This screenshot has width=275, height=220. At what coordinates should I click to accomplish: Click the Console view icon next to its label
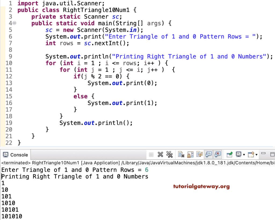tap(6, 155)
